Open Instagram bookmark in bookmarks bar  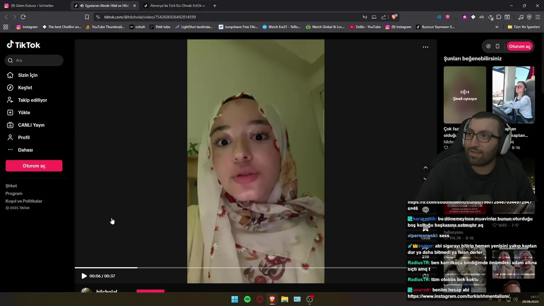tap(27, 27)
